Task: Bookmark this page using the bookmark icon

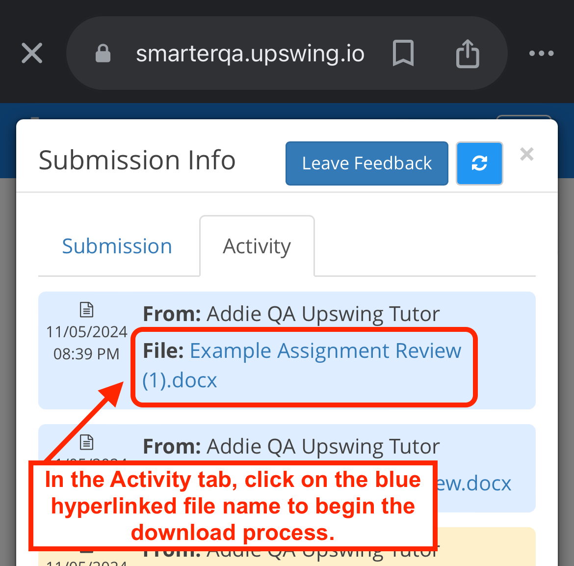Action: click(x=403, y=53)
